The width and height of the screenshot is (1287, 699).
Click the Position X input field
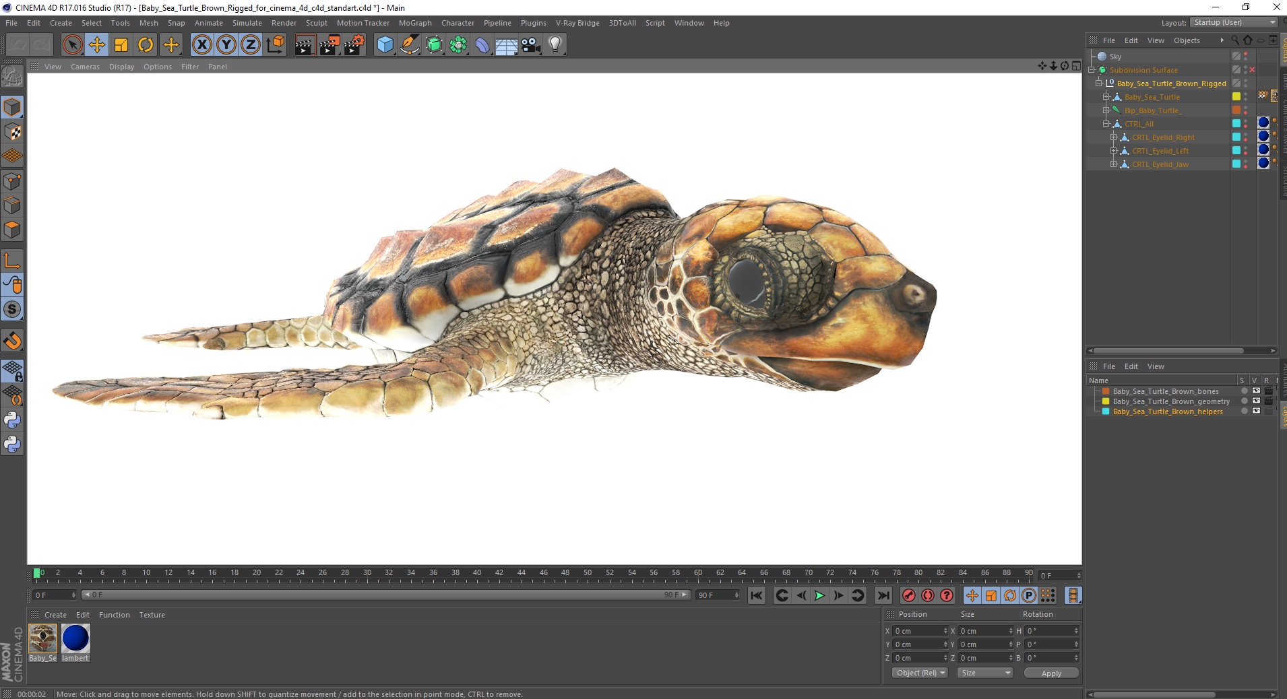[920, 631]
